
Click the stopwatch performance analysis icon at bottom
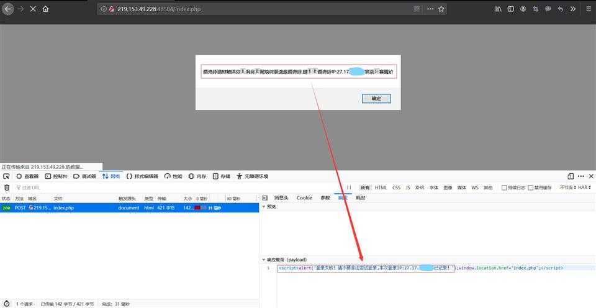pos(7,304)
